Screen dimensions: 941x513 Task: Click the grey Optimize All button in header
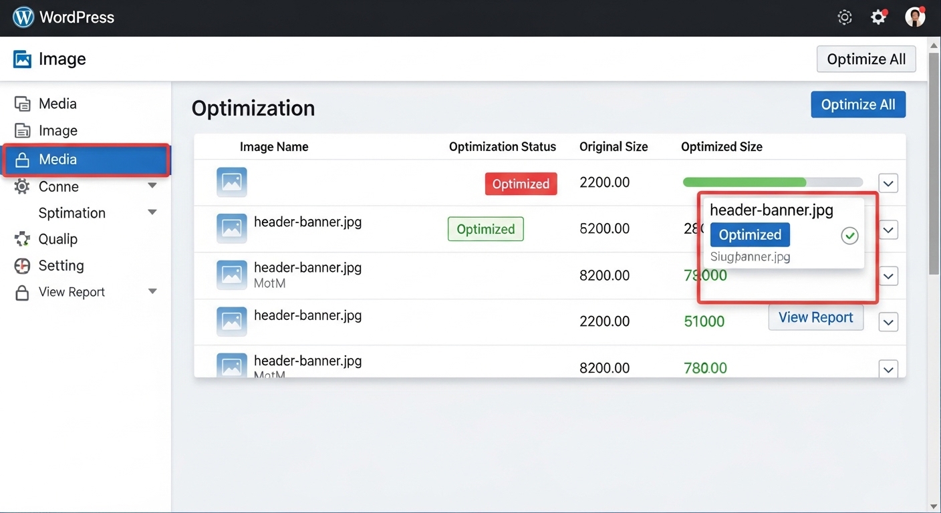click(x=866, y=59)
